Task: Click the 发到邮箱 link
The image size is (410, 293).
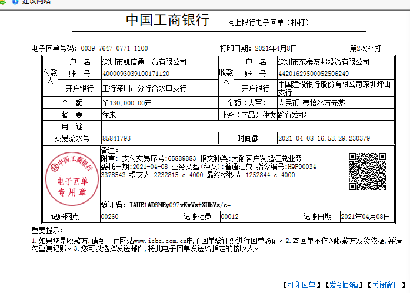Action: [x=344, y=285]
